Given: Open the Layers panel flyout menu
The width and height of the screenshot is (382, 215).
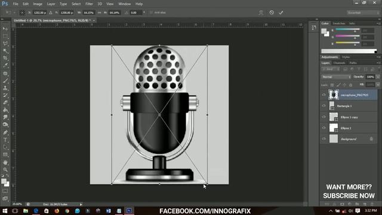Looking at the screenshot, I should click(378, 63).
